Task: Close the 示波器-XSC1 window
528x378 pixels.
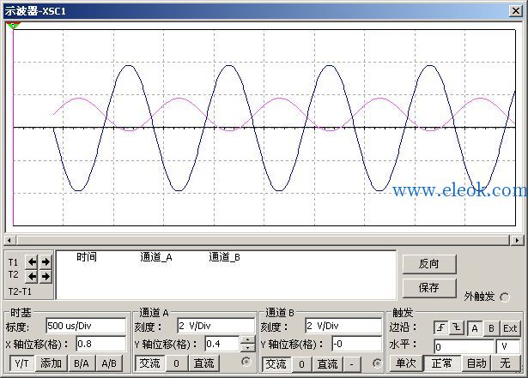Action: click(x=516, y=11)
